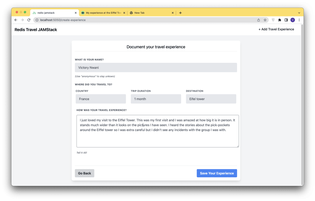Viewport: 315px width, 201px height.
Task: Open the profile avatar V
Action: click(x=292, y=20)
